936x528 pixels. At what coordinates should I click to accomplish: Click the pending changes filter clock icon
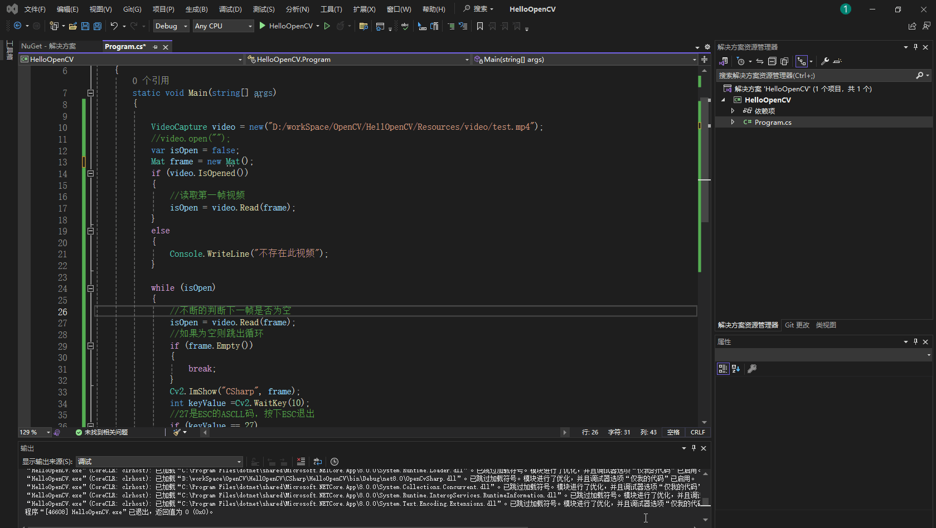740,61
